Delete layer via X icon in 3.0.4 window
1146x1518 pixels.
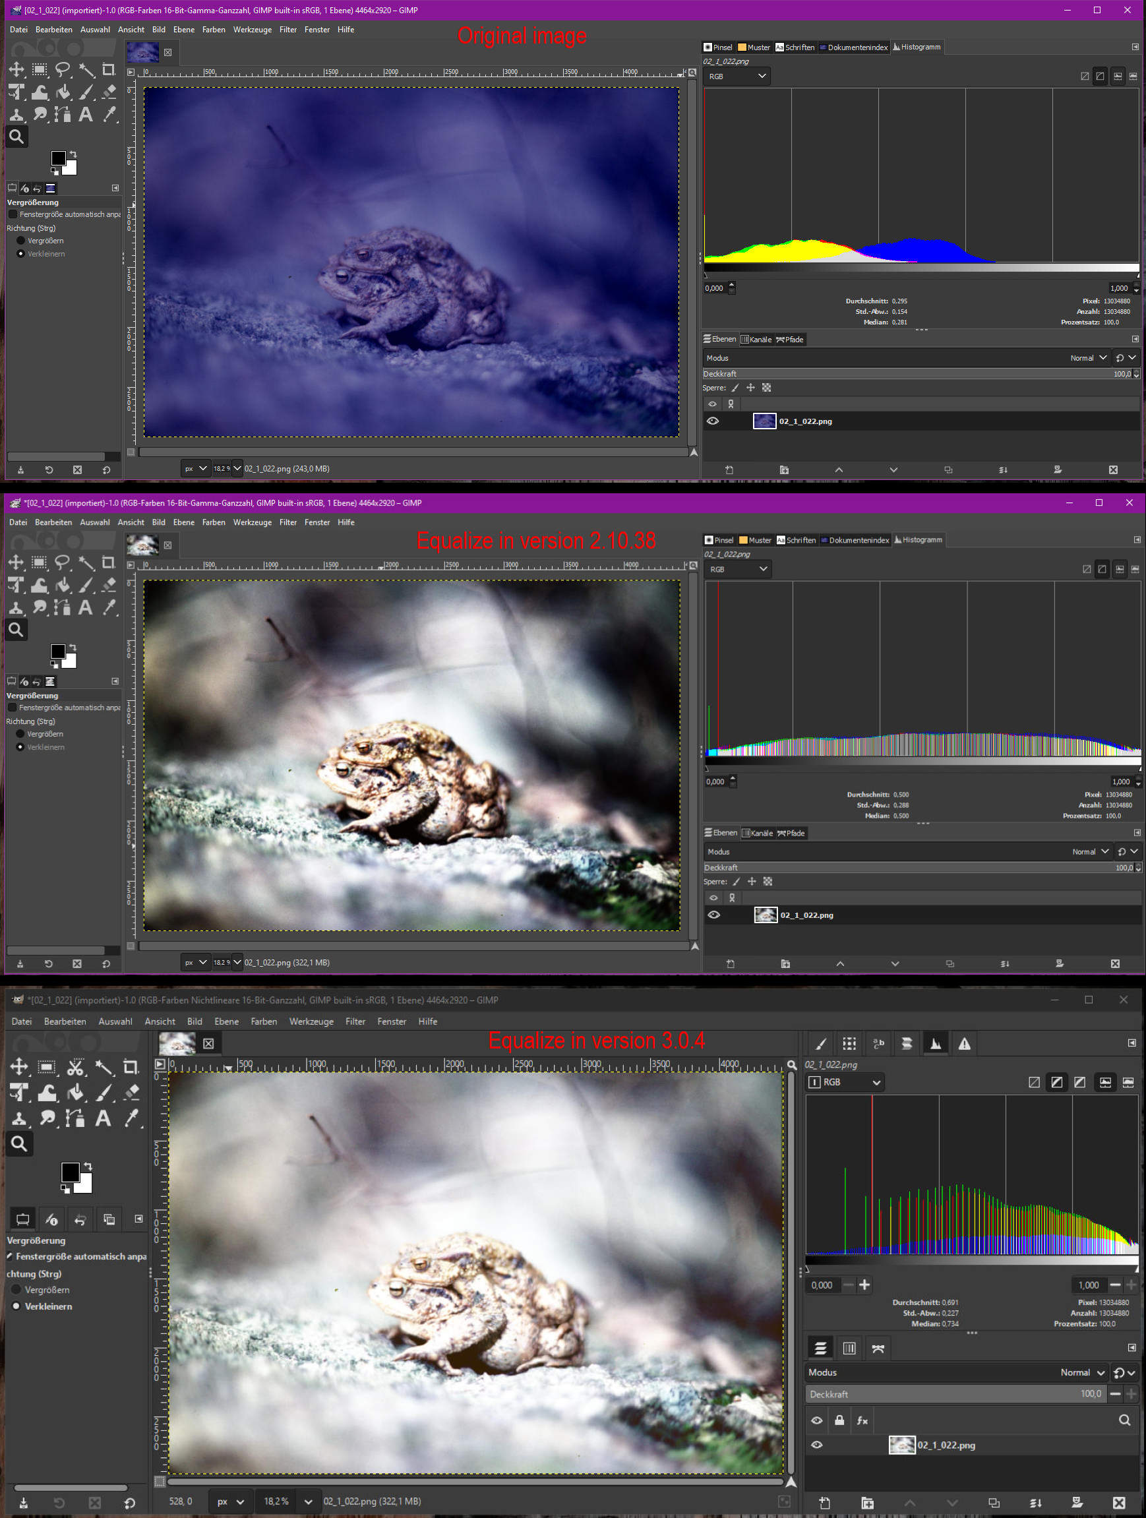[1118, 1503]
